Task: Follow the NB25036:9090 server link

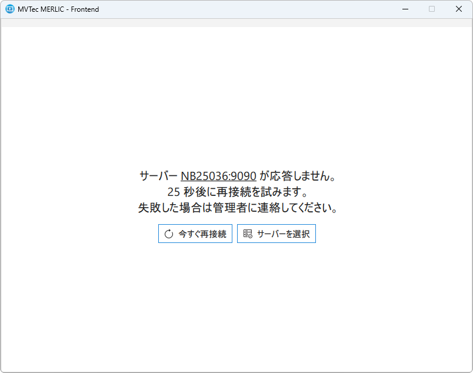Action: click(x=218, y=176)
